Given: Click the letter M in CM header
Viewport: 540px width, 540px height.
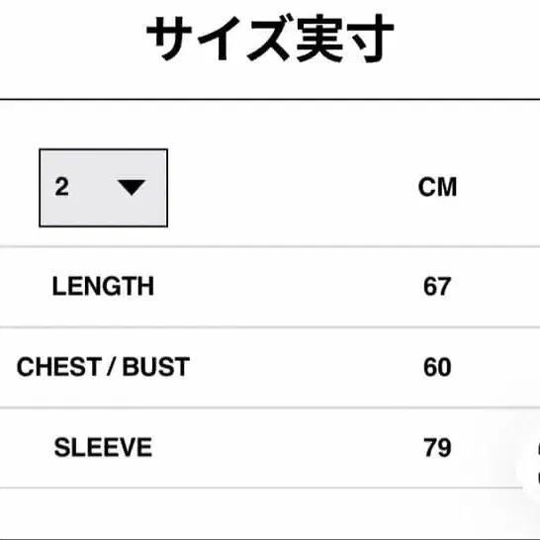Looking at the screenshot, I should pyautogui.click(x=447, y=187).
